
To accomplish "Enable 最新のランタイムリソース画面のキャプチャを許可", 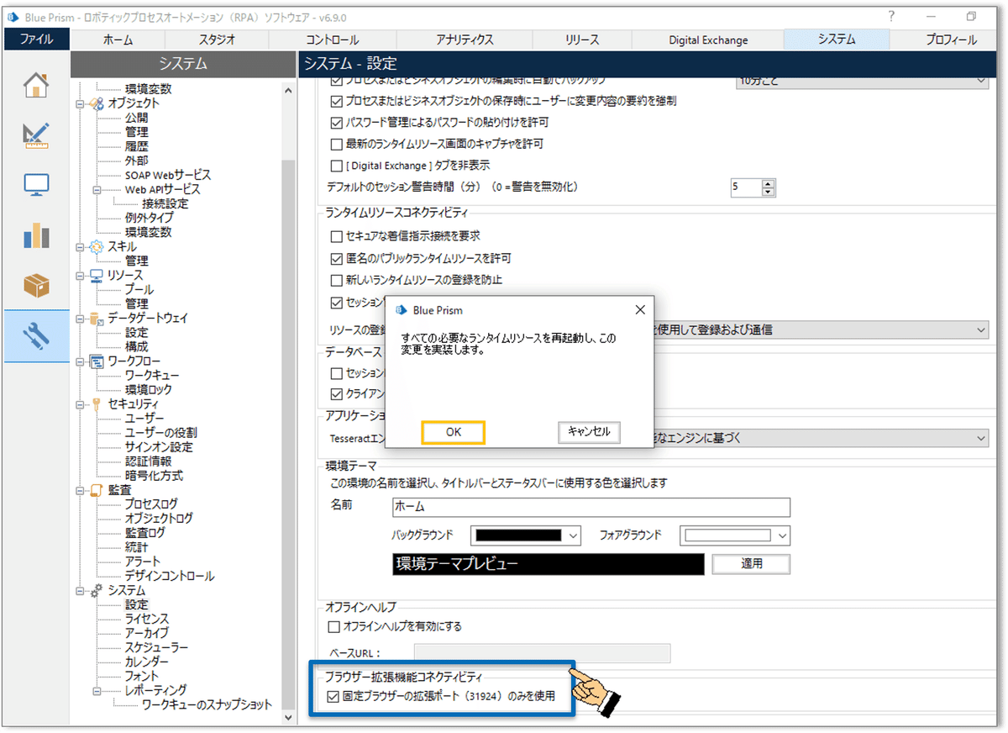I will pos(337,145).
